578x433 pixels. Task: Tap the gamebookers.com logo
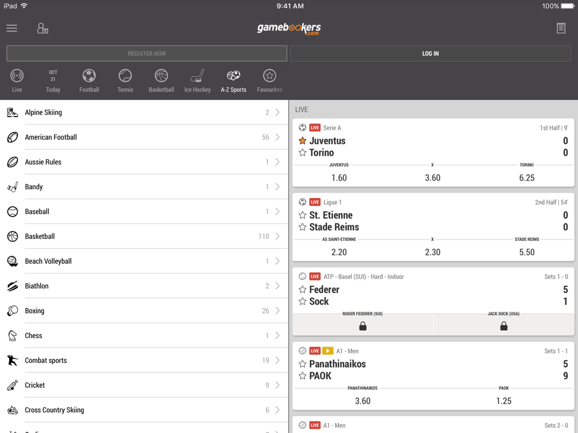tap(289, 29)
